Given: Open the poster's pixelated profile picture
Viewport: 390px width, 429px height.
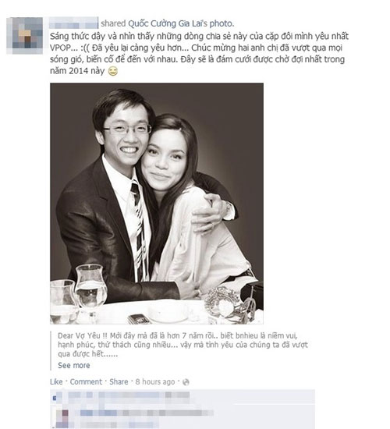Looking at the screenshot, I should (x=25, y=36).
